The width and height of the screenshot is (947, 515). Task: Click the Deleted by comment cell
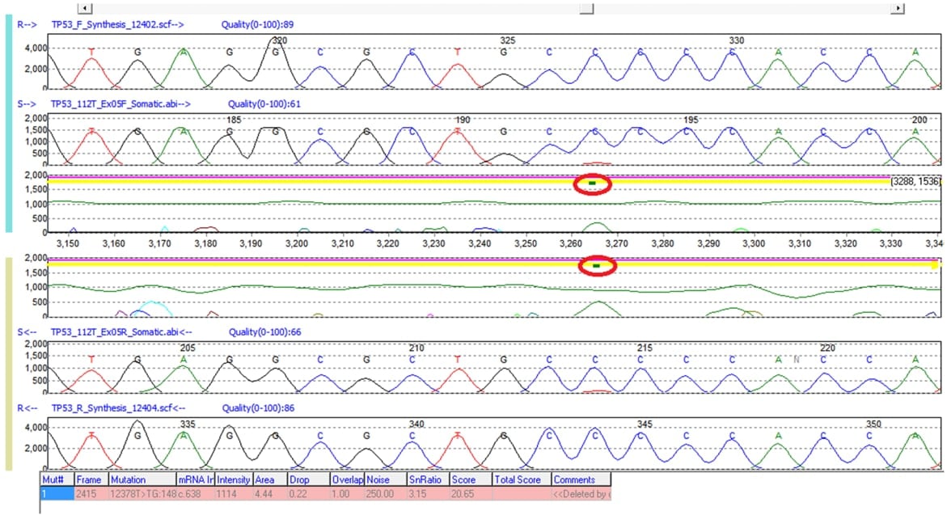coord(580,492)
